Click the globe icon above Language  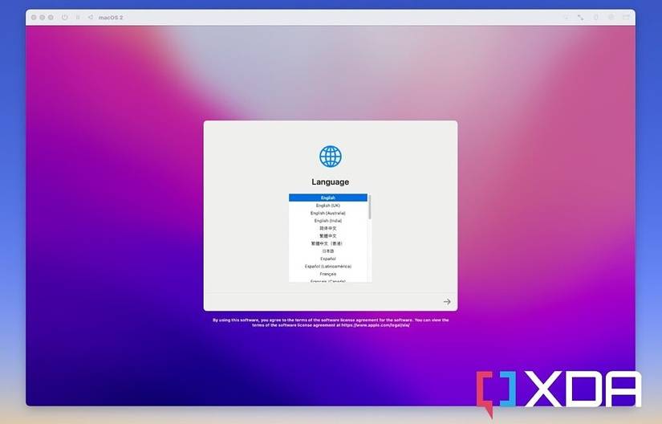tap(330, 157)
